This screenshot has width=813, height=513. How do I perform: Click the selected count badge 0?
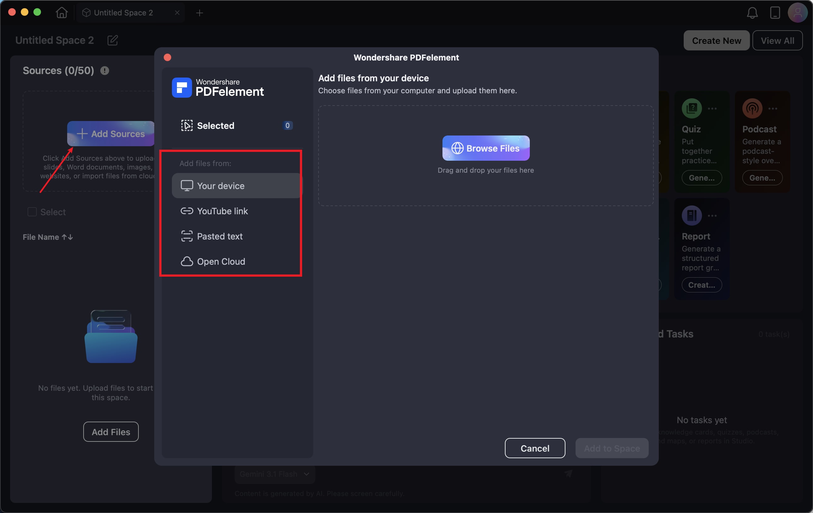[287, 125]
